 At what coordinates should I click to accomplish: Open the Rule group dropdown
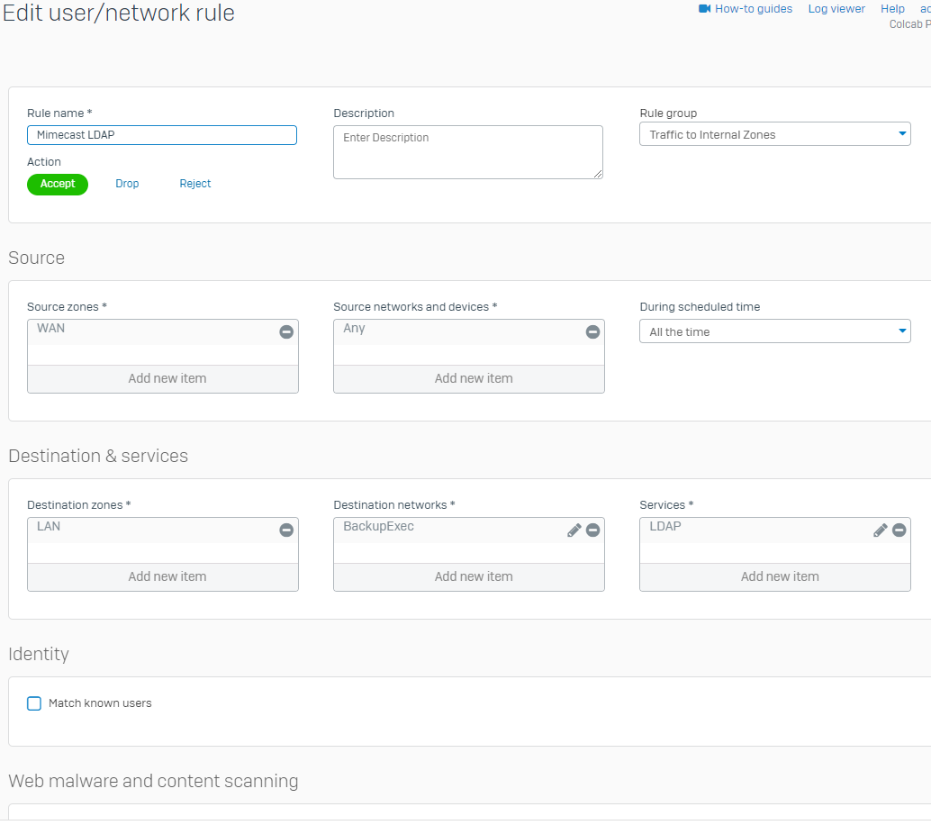coord(774,134)
